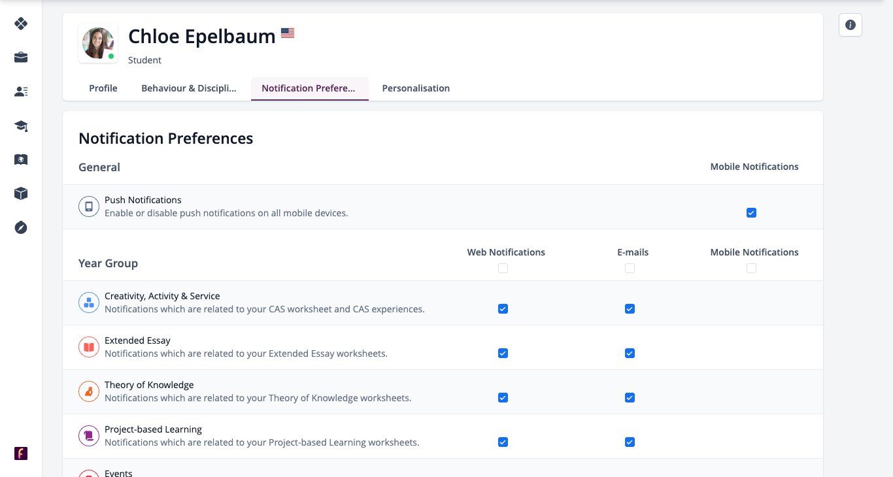Uncheck Project-based Learning e-mails checkbox
This screenshot has height=477, width=893.
point(630,442)
